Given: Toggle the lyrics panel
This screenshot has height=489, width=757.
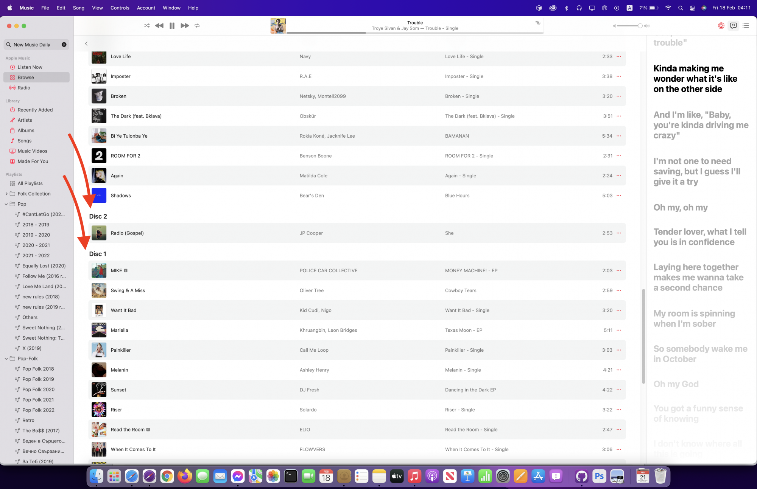Looking at the screenshot, I should click(734, 26).
